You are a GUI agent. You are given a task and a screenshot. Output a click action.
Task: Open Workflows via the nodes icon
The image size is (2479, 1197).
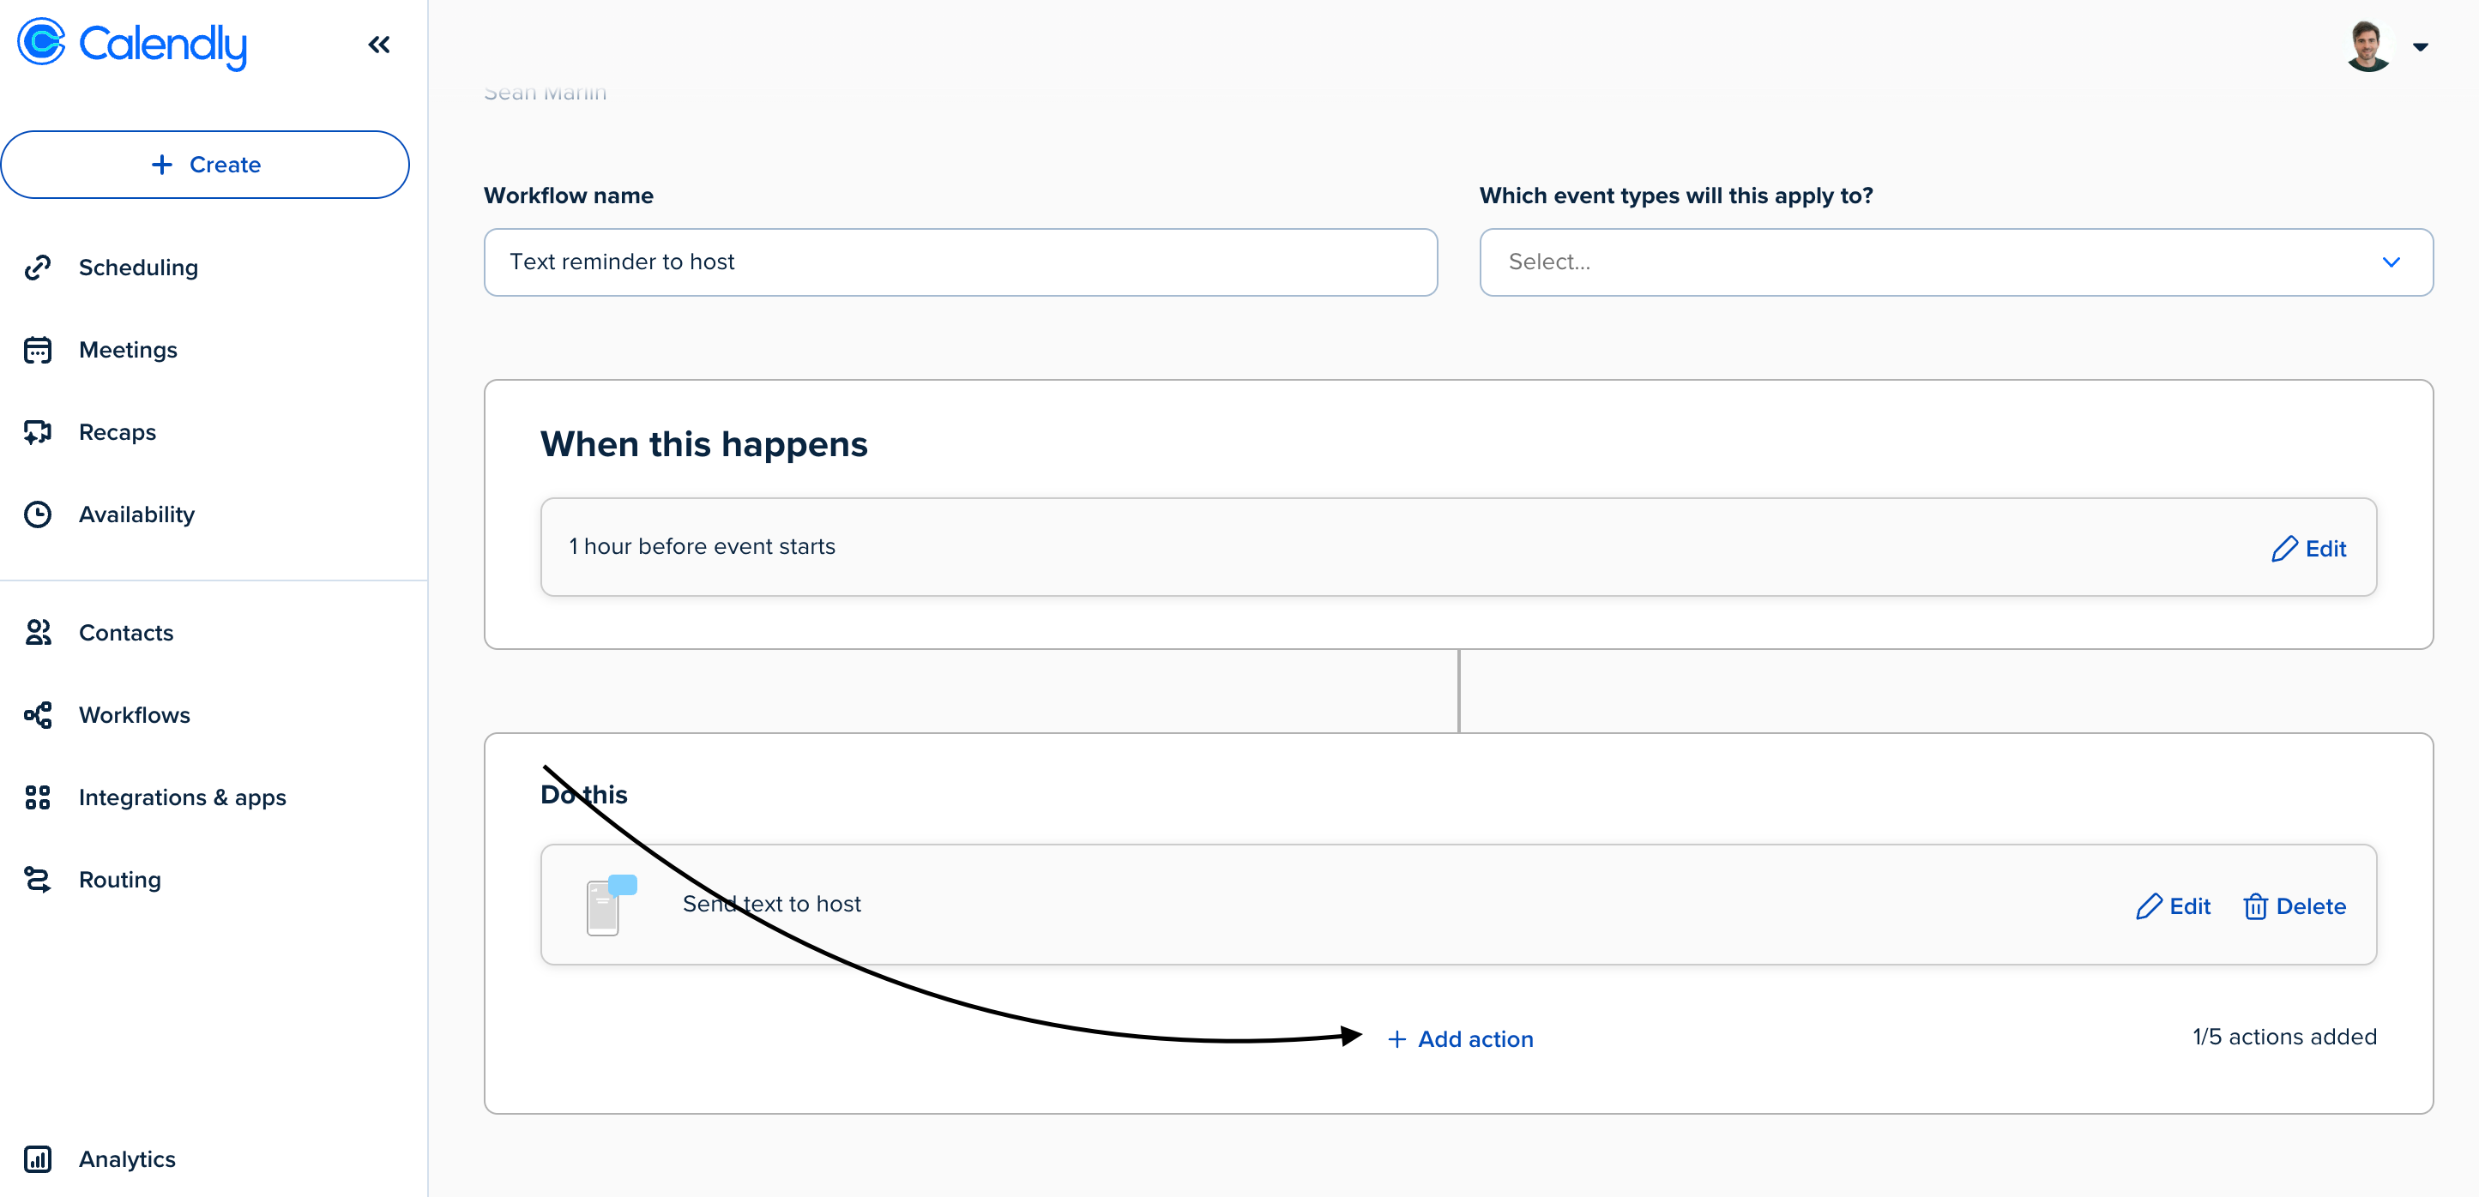point(38,715)
